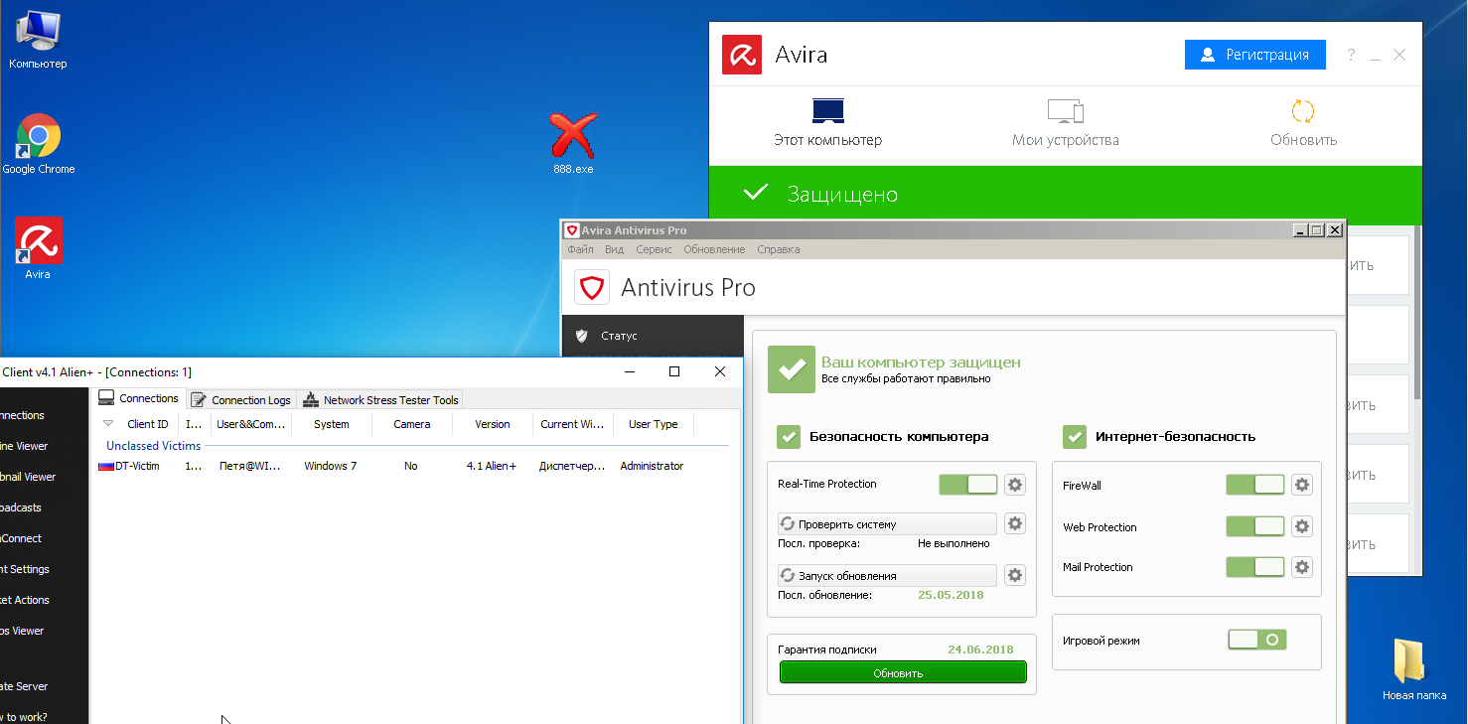This screenshot has width=1468, height=724.
Task: Open the Обновление menu
Action: coord(714,249)
